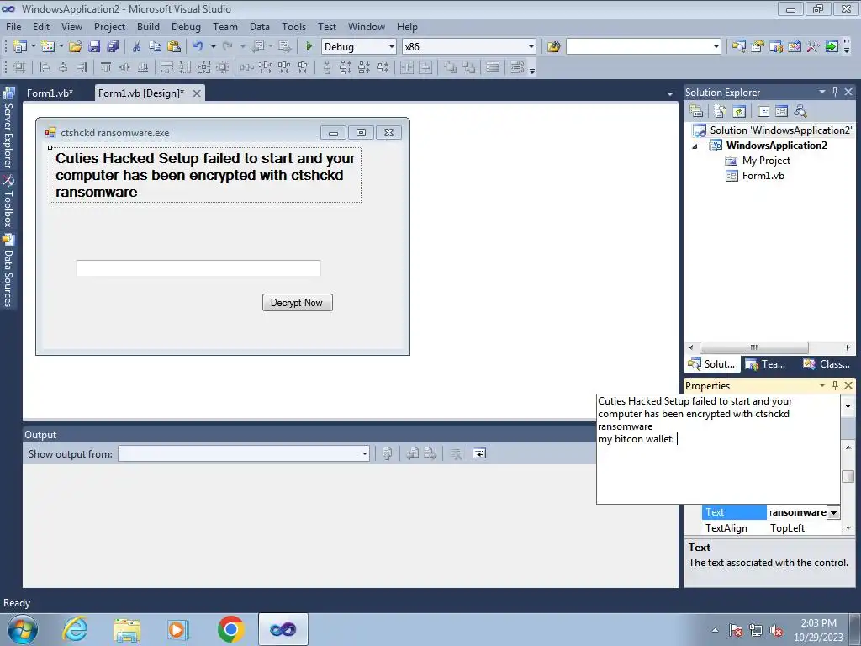Click the Solution Explorer Properties icon
The height and width of the screenshot is (646, 861).
coord(696,112)
